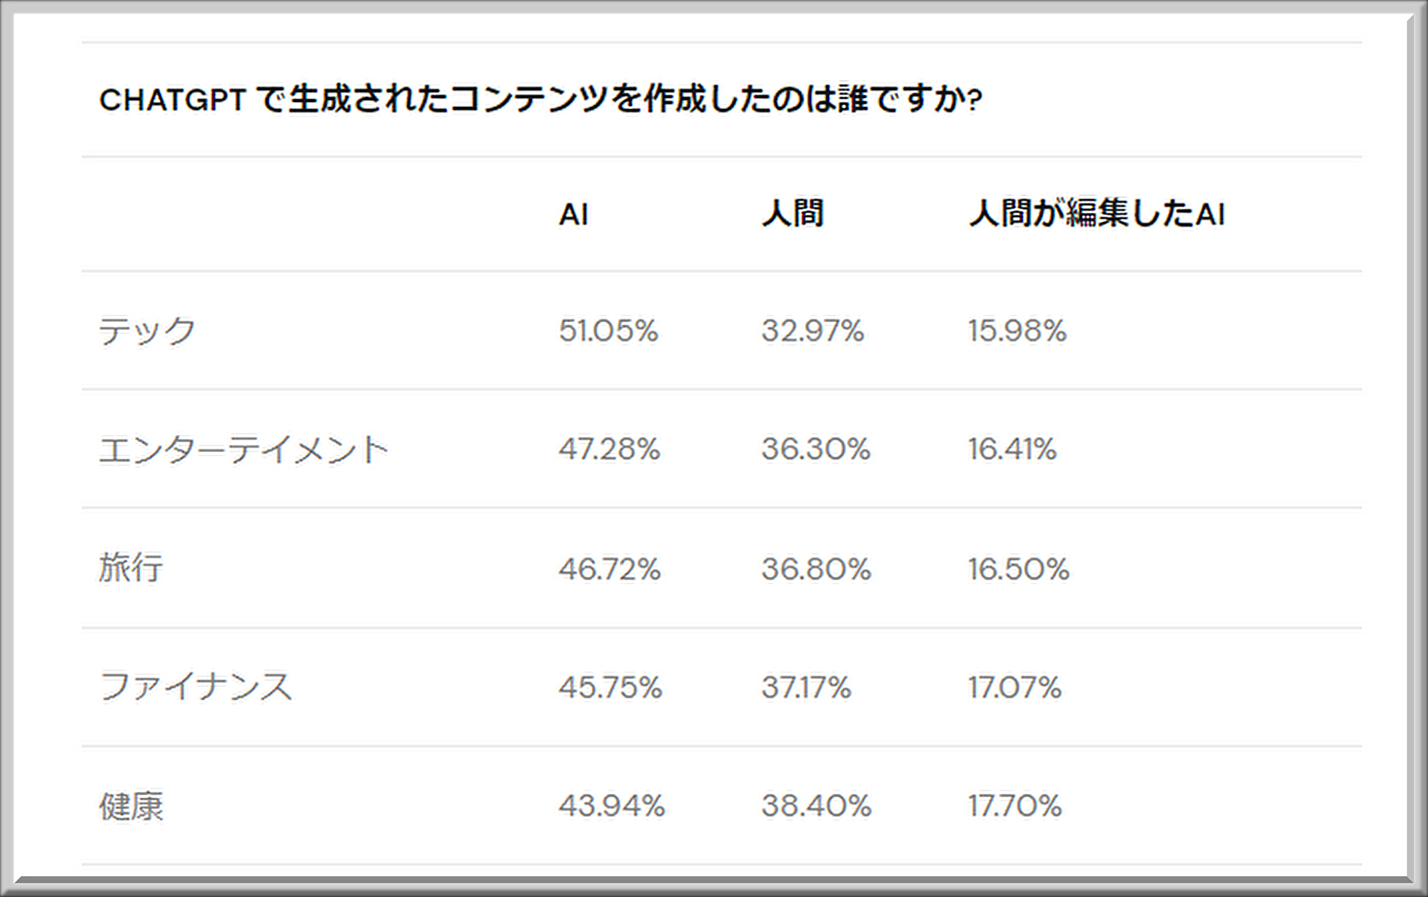The image size is (1428, 897).
Task: Click the 16.50% travel value
Action: tap(1019, 569)
